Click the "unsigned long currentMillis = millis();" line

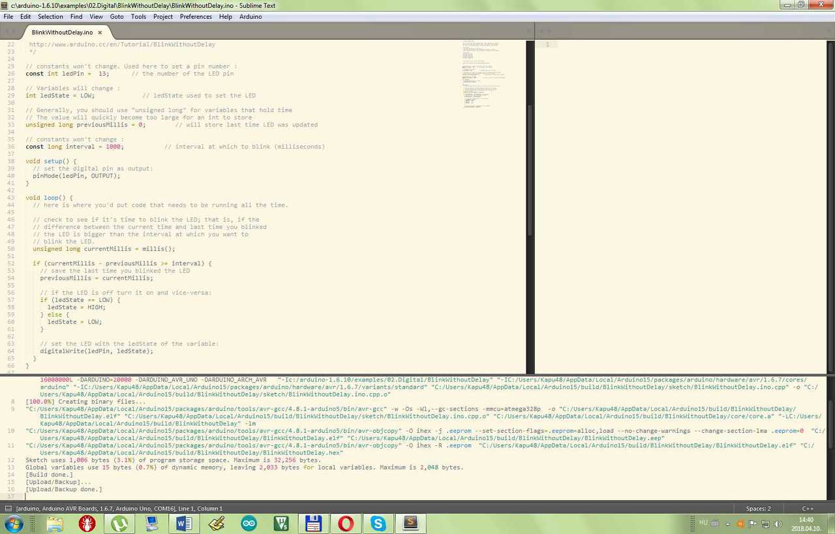click(104, 248)
